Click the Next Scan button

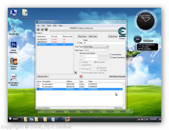[93, 36]
